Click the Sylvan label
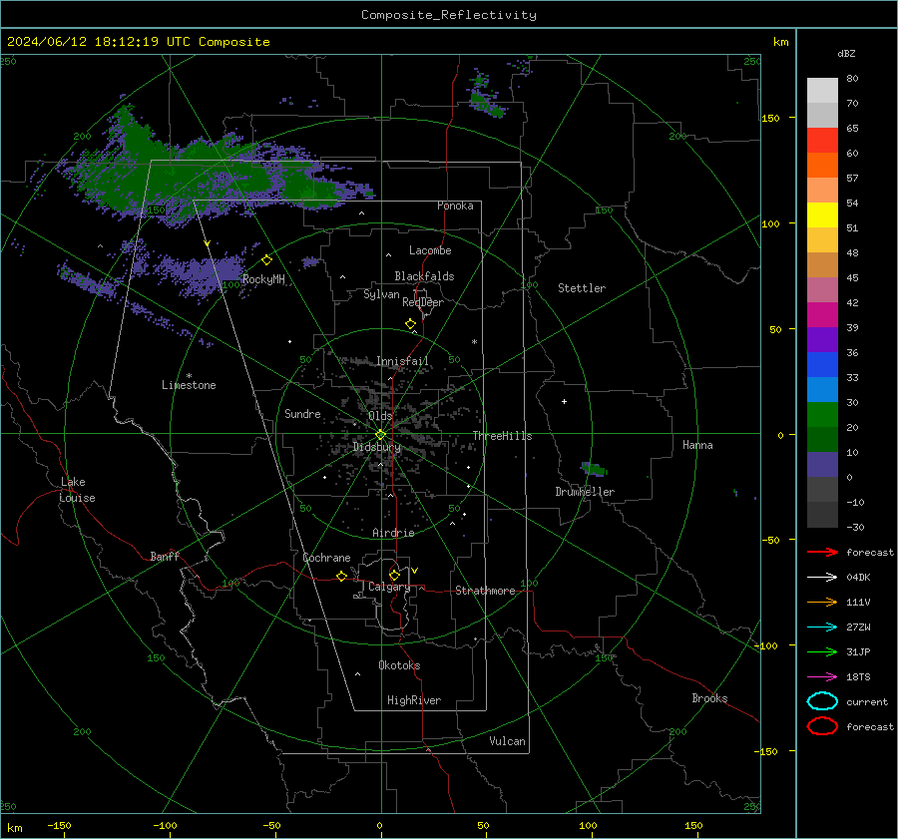The height and width of the screenshot is (839, 898). [x=381, y=295]
